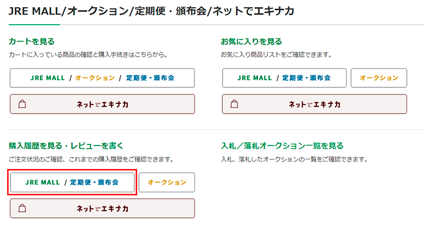
Task: Click shopping bag icon in purchase history section
Action: (23, 209)
